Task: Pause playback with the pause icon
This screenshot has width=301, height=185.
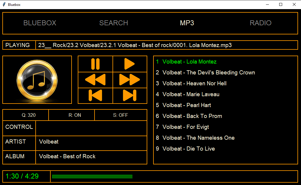Action: tap(95, 64)
